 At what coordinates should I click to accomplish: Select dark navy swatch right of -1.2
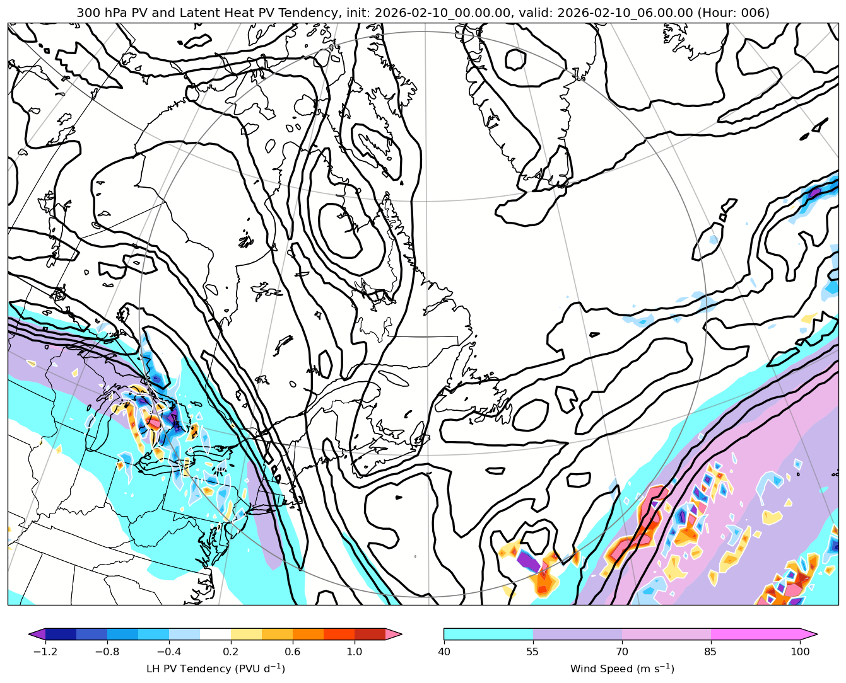(61, 634)
